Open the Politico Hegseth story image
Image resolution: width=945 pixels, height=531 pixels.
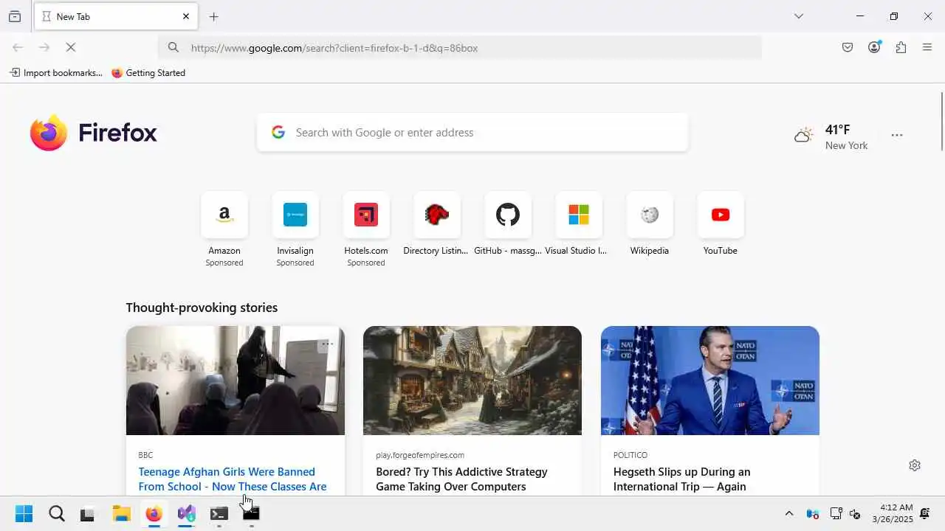click(x=710, y=381)
